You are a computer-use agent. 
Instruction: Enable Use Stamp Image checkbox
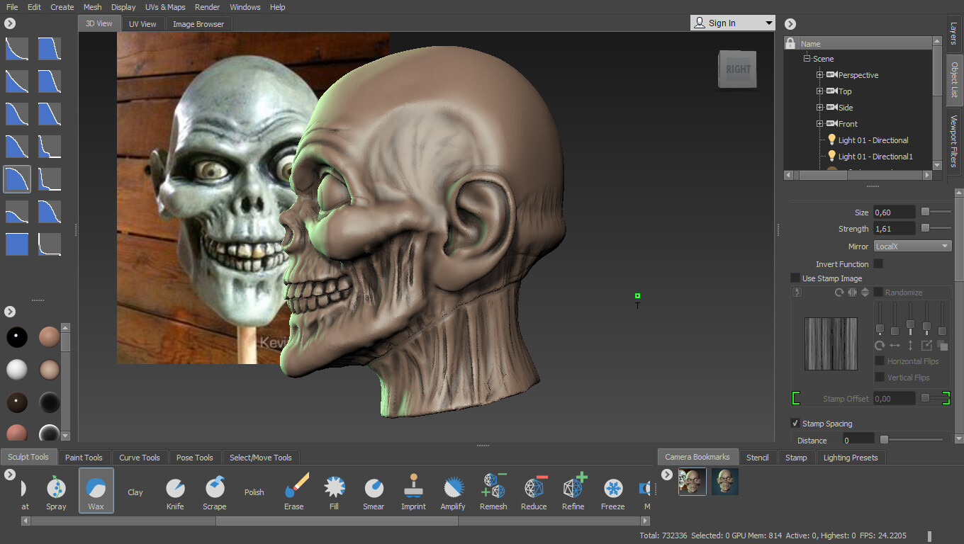[x=795, y=278]
